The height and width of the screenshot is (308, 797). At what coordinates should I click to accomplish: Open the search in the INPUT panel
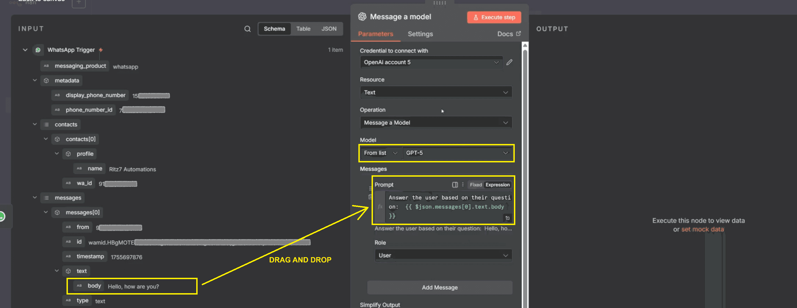pos(247,29)
